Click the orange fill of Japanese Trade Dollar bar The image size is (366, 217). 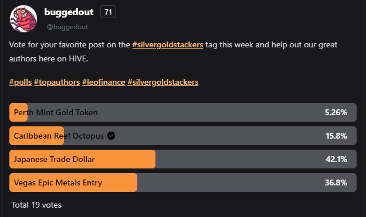82,159
